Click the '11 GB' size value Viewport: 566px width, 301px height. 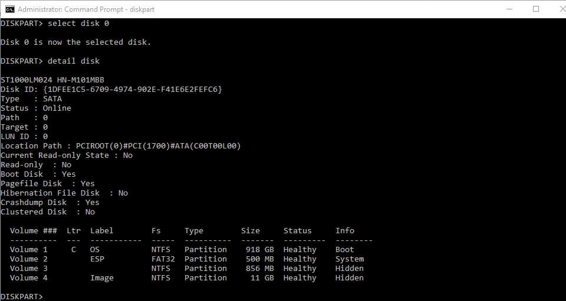pos(262,277)
